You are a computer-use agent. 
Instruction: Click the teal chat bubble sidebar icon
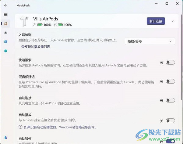tap(5, 51)
